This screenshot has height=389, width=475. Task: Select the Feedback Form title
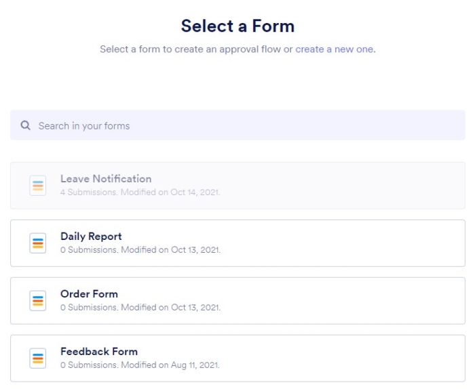click(x=99, y=352)
